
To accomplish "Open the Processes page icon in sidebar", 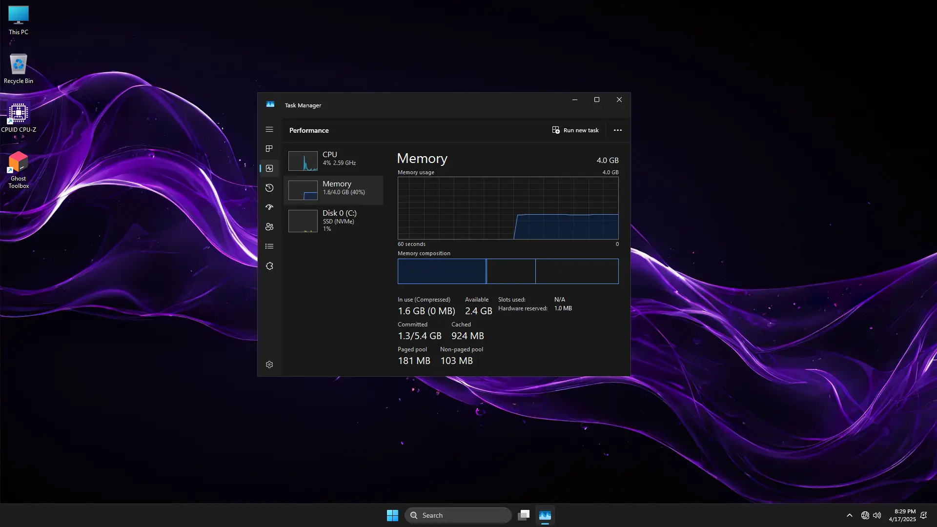I will click(269, 149).
